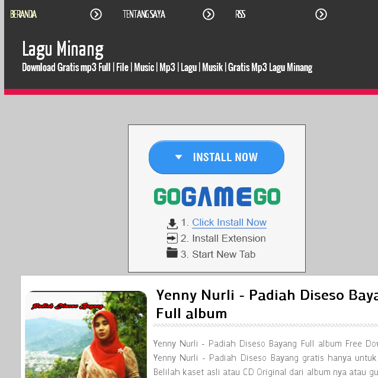Click the GOGAMEGO logo
Screen dimensions: 378x378
217,197
